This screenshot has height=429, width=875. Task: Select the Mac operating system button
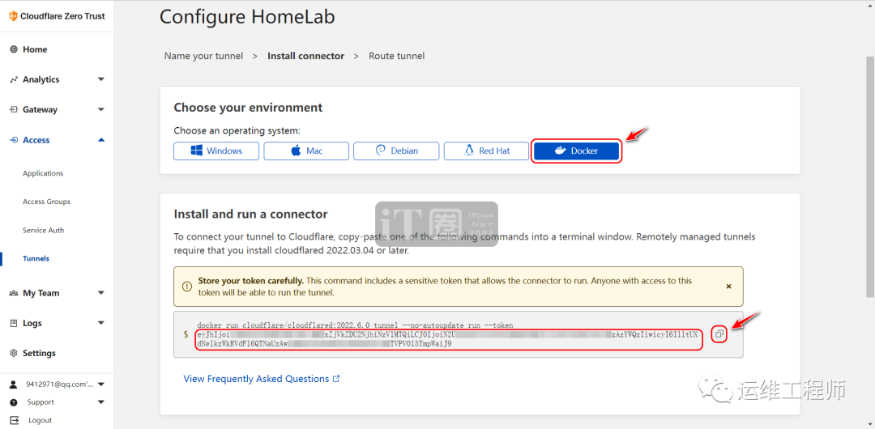point(306,151)
